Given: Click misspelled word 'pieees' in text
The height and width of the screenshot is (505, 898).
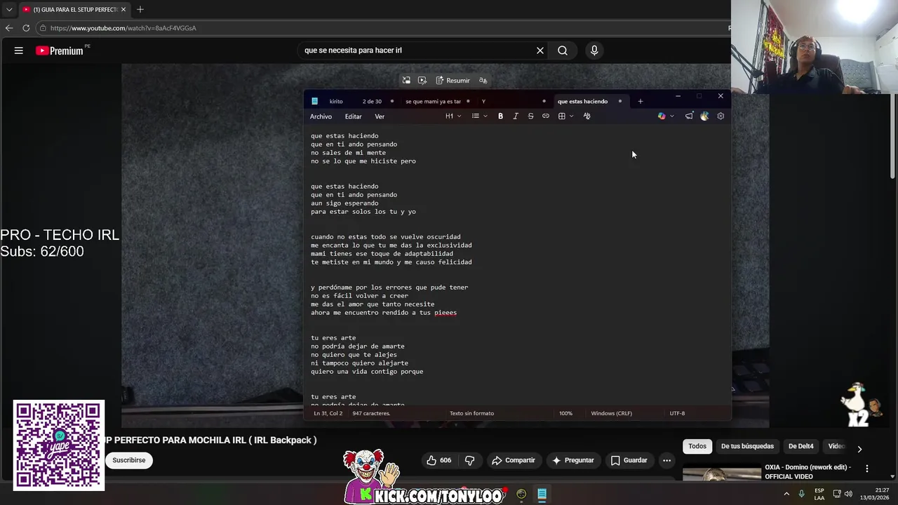Looking at the screenshot, I should tap(445, 313).
